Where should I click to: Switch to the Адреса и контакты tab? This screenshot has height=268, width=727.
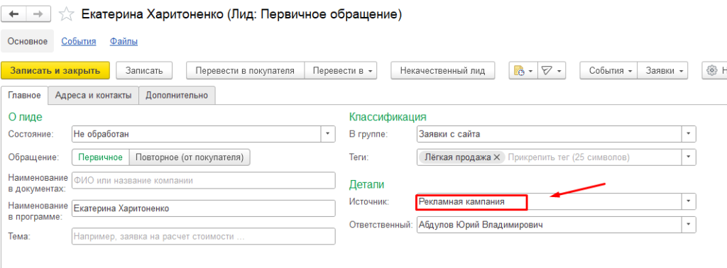tap(93, 95)
